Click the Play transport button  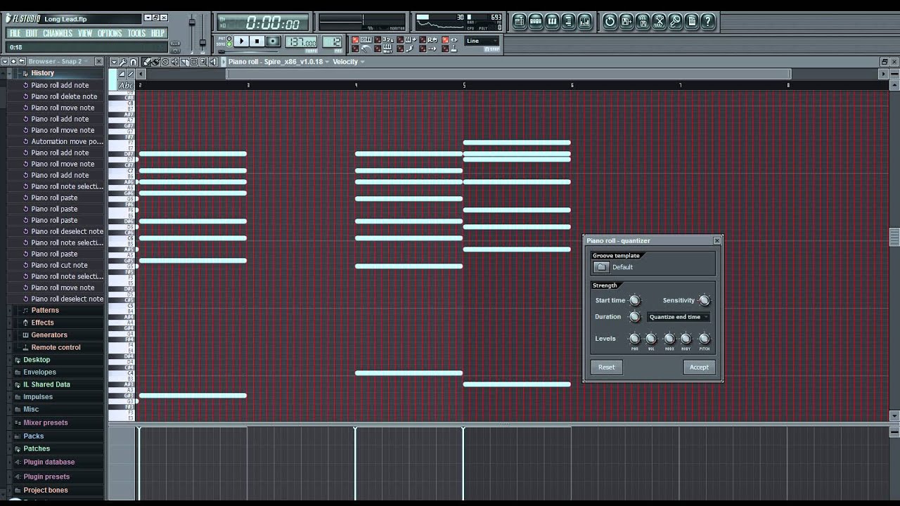click(241, 41)
